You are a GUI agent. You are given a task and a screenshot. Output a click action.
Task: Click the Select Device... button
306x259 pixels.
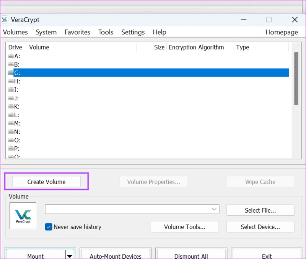[260, 227]
